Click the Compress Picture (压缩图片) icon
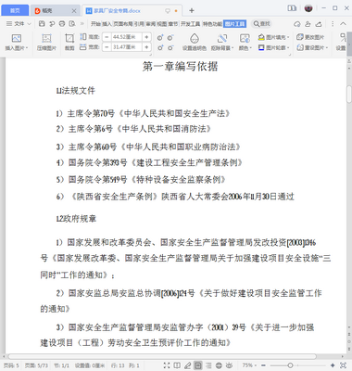The width and height of the screenshot is (352, 371). 46,38
